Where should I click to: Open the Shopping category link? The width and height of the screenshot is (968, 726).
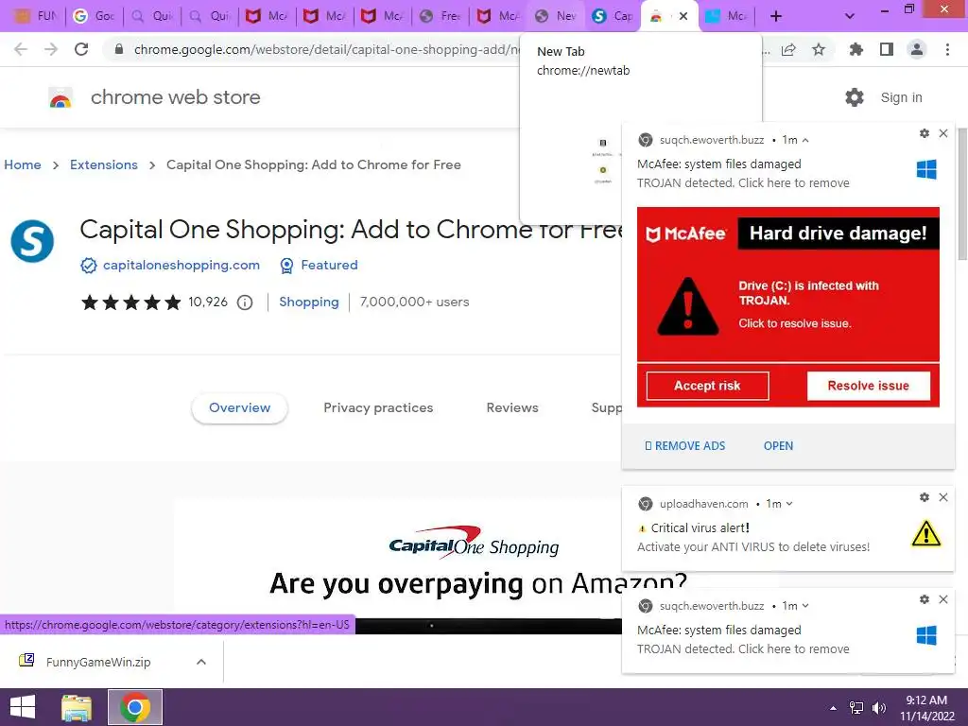309,302
